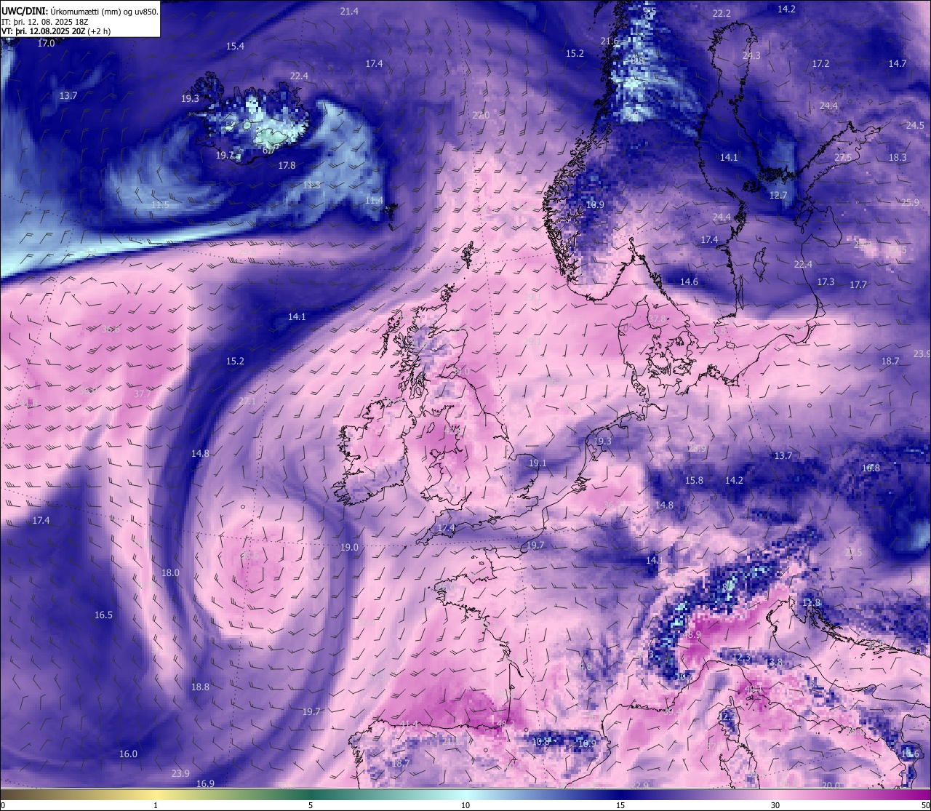Click the '20.0' value at bottom right
This screenshot has width=931, height=811.
tap(831, 786)
